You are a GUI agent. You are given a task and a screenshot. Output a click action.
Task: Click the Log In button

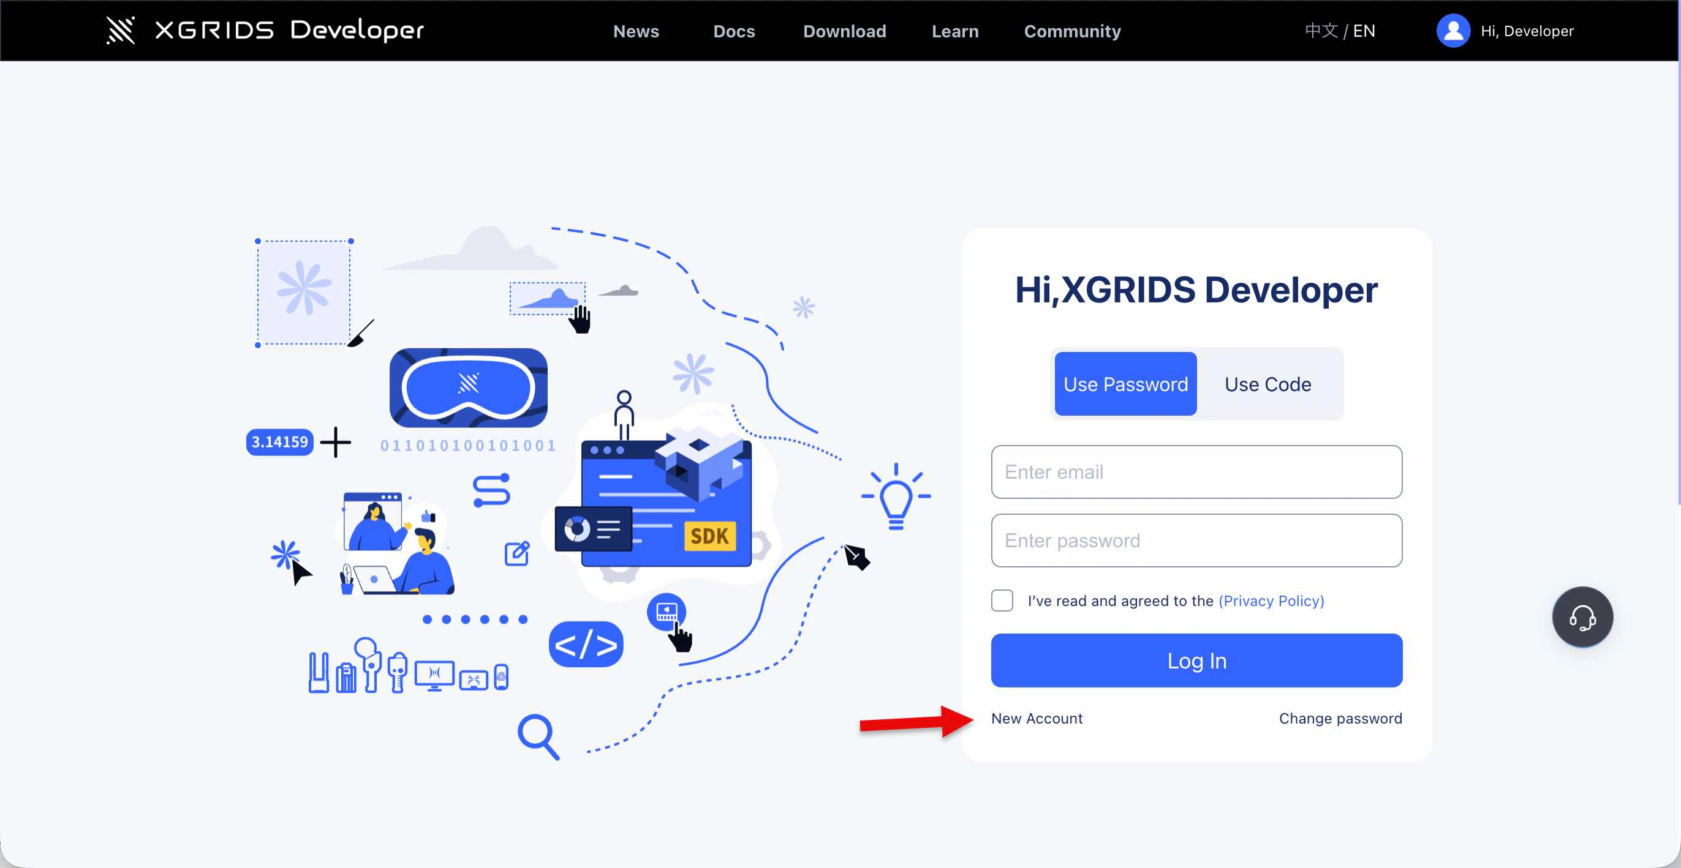click(x=1196, y=660)
